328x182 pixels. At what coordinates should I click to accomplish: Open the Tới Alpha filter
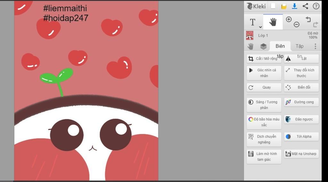pos(301,137)
